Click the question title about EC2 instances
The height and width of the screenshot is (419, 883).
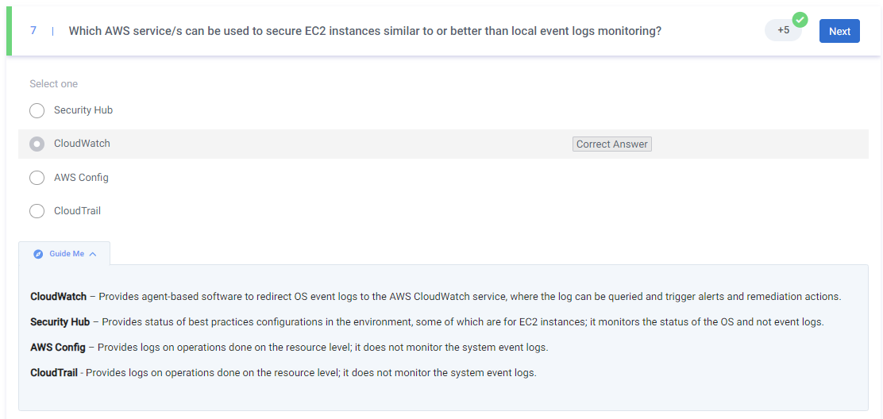(365, 31)
